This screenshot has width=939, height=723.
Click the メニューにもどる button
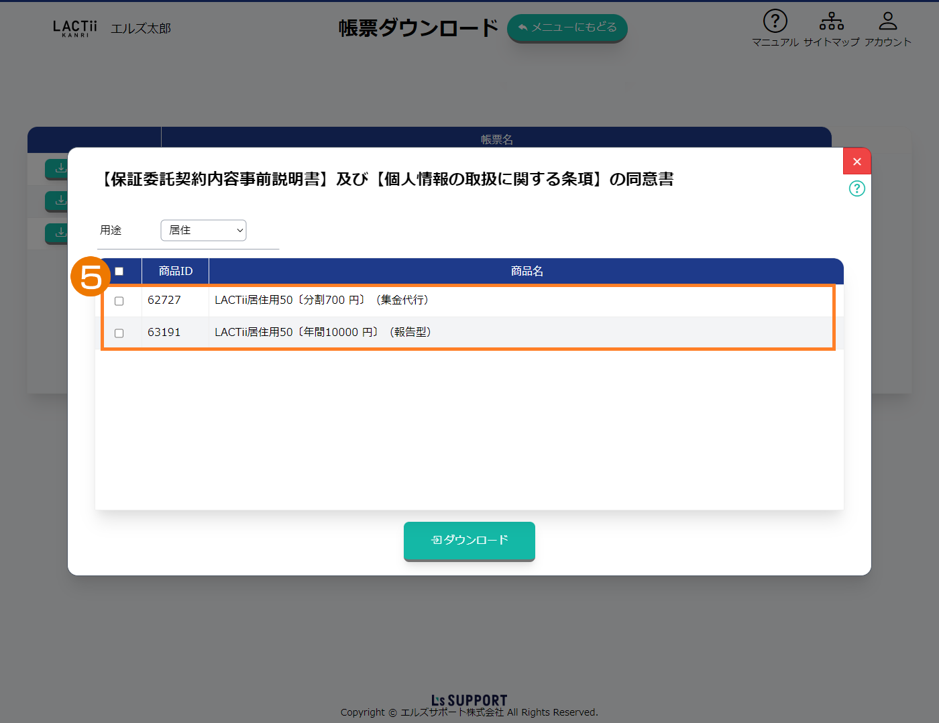click(567, 27)
